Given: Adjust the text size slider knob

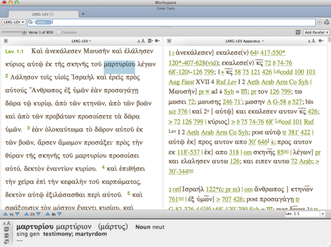Looking at the screenshot, I should [x=24, y=32].
